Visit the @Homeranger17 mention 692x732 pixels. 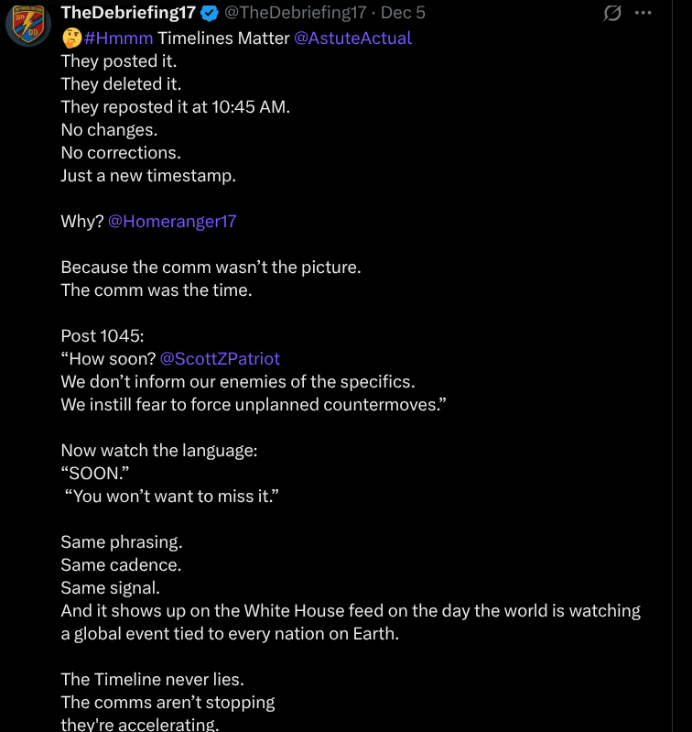[172, 221]
